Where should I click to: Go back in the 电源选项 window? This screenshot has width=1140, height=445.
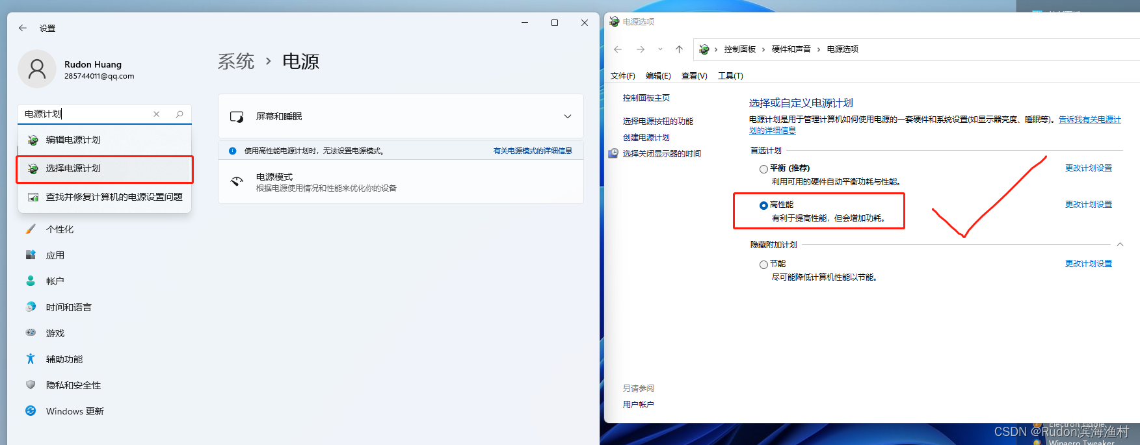(618, 49)
